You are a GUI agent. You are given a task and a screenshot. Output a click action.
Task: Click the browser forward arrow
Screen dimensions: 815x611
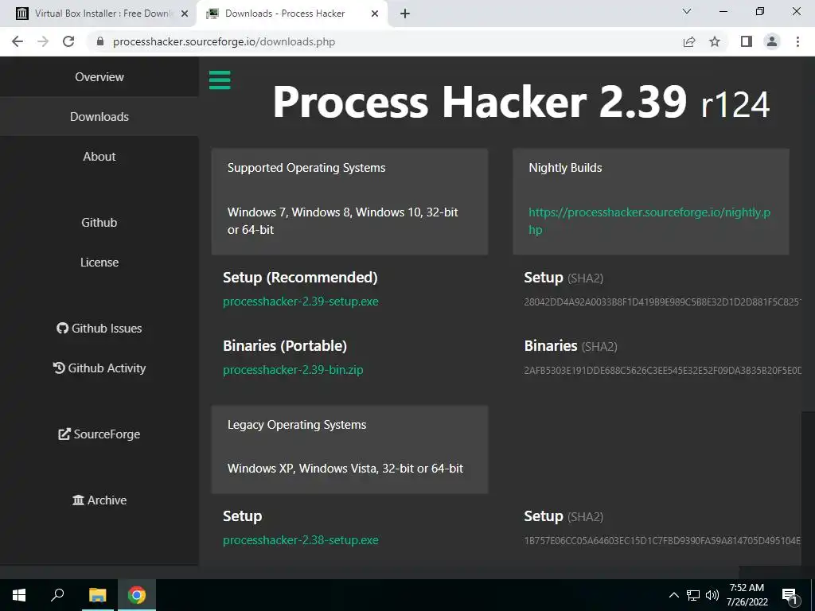43,41
